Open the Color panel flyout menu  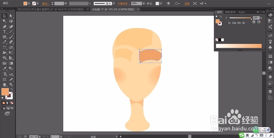pos(263,12)
